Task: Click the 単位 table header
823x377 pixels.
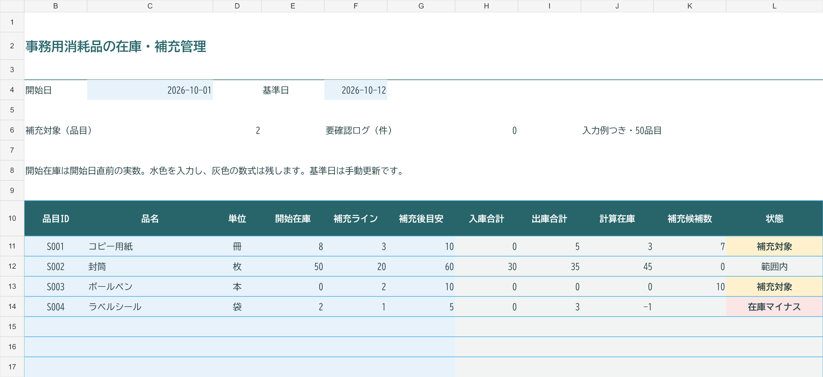Action: point(237,218)
